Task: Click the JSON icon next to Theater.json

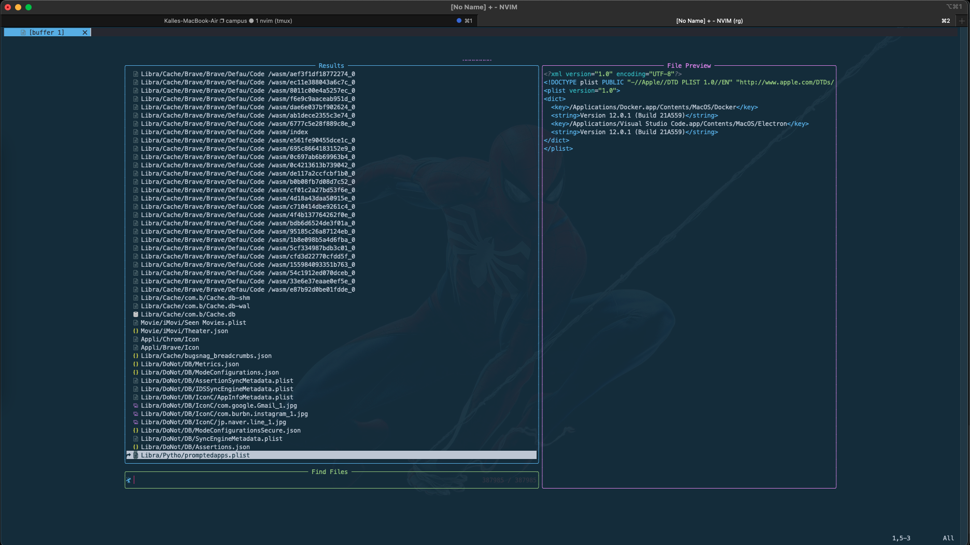Action: click(x=136, y=331)
